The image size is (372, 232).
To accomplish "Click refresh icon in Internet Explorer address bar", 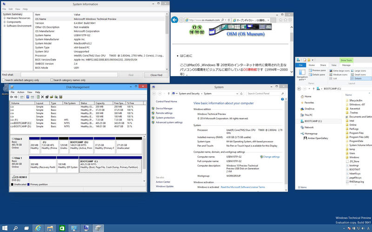I will pyautogui.click(x=229, y=20).
